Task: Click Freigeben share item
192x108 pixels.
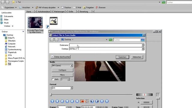Action: pyautogui.click(x=89, y=7)
